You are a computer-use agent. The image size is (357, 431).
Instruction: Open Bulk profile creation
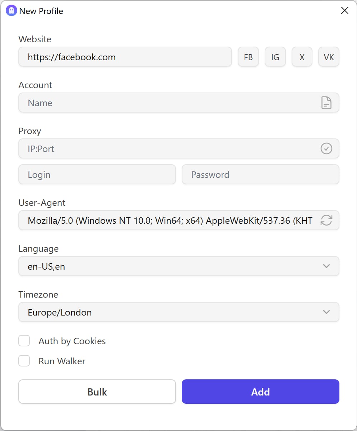click(x=97, y=392)
